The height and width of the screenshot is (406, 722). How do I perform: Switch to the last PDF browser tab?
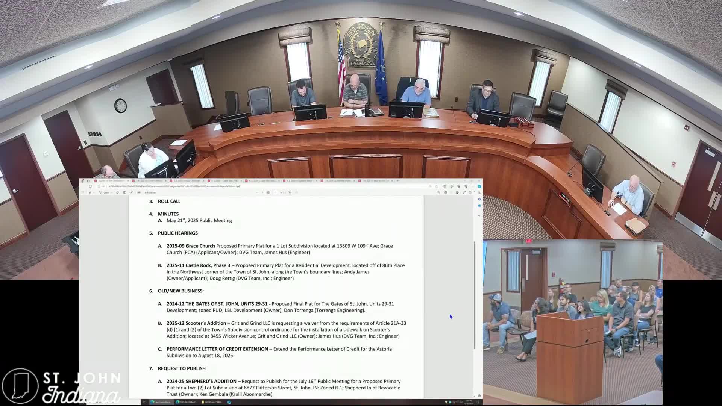(x=374, y=181)
